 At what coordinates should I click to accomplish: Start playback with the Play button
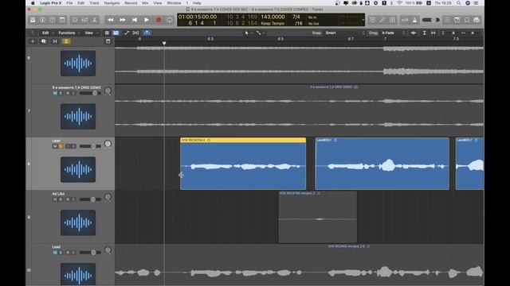tap(147, 20)
